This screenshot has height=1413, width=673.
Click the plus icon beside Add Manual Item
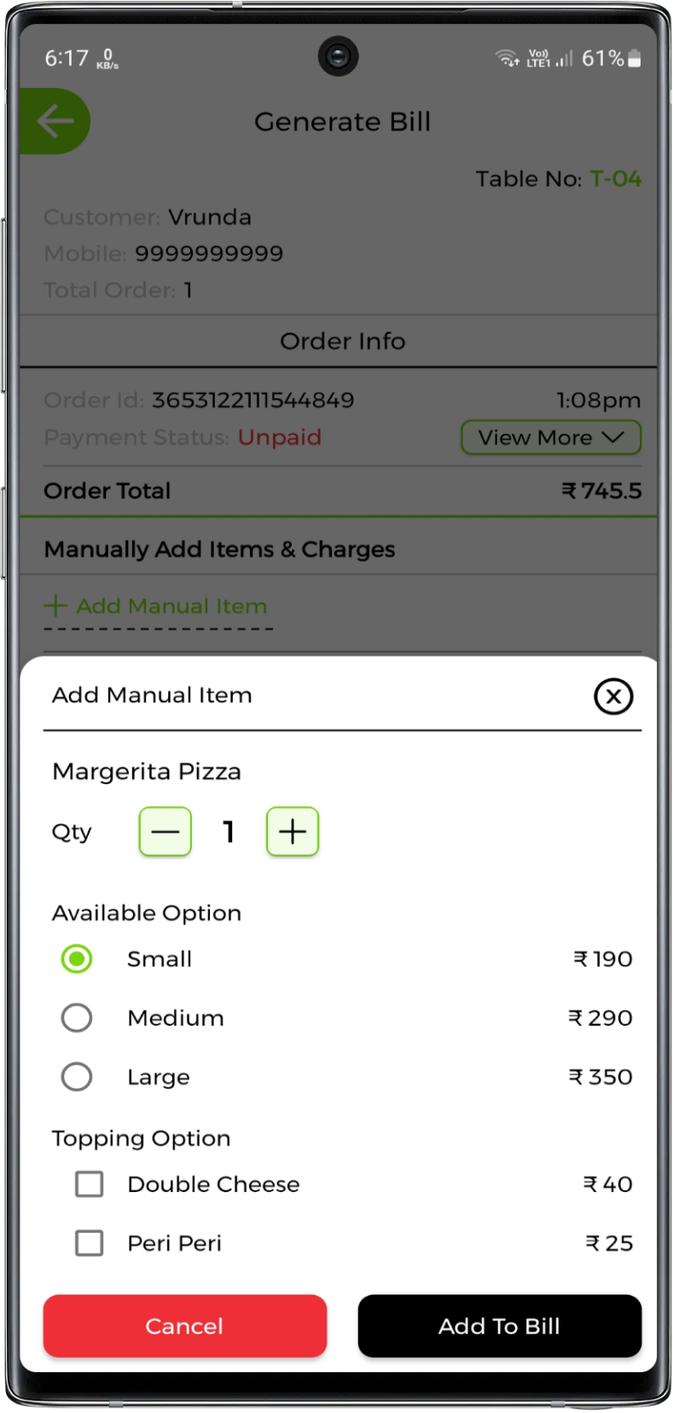pyautogui.click(x=55, y=606)
